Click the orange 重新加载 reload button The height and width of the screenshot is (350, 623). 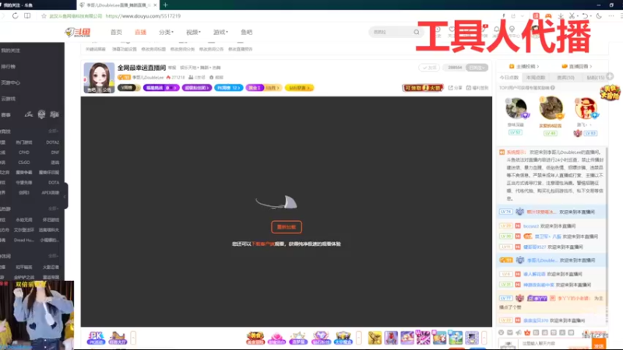287,227
